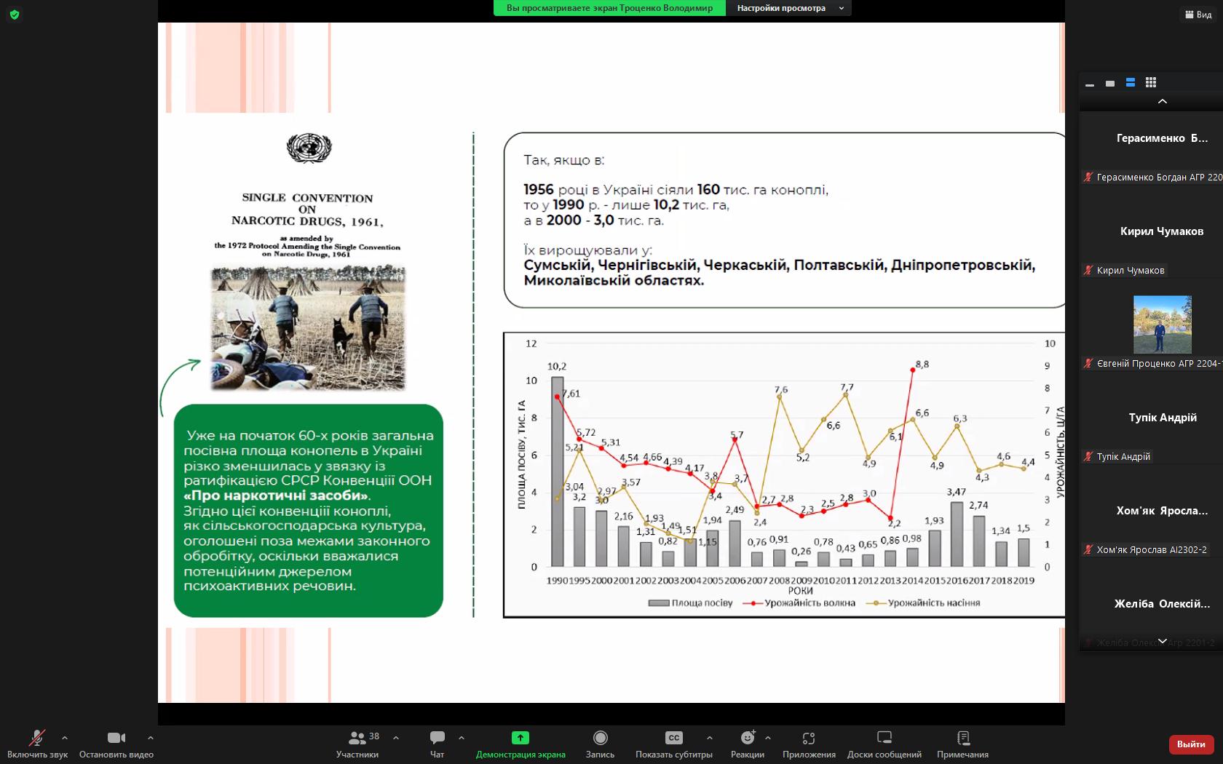The height and width of the screenshot is (764, 1223).
Task: Click the Single Convention on Narcotic Drugs title
Action: point(307,210)
